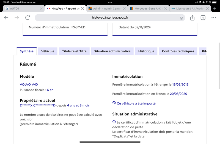Image resolution: width=220 pixels, height=144 pixels.
Task: Click the VOLVO V40 model text
Action: pos(29,84)
